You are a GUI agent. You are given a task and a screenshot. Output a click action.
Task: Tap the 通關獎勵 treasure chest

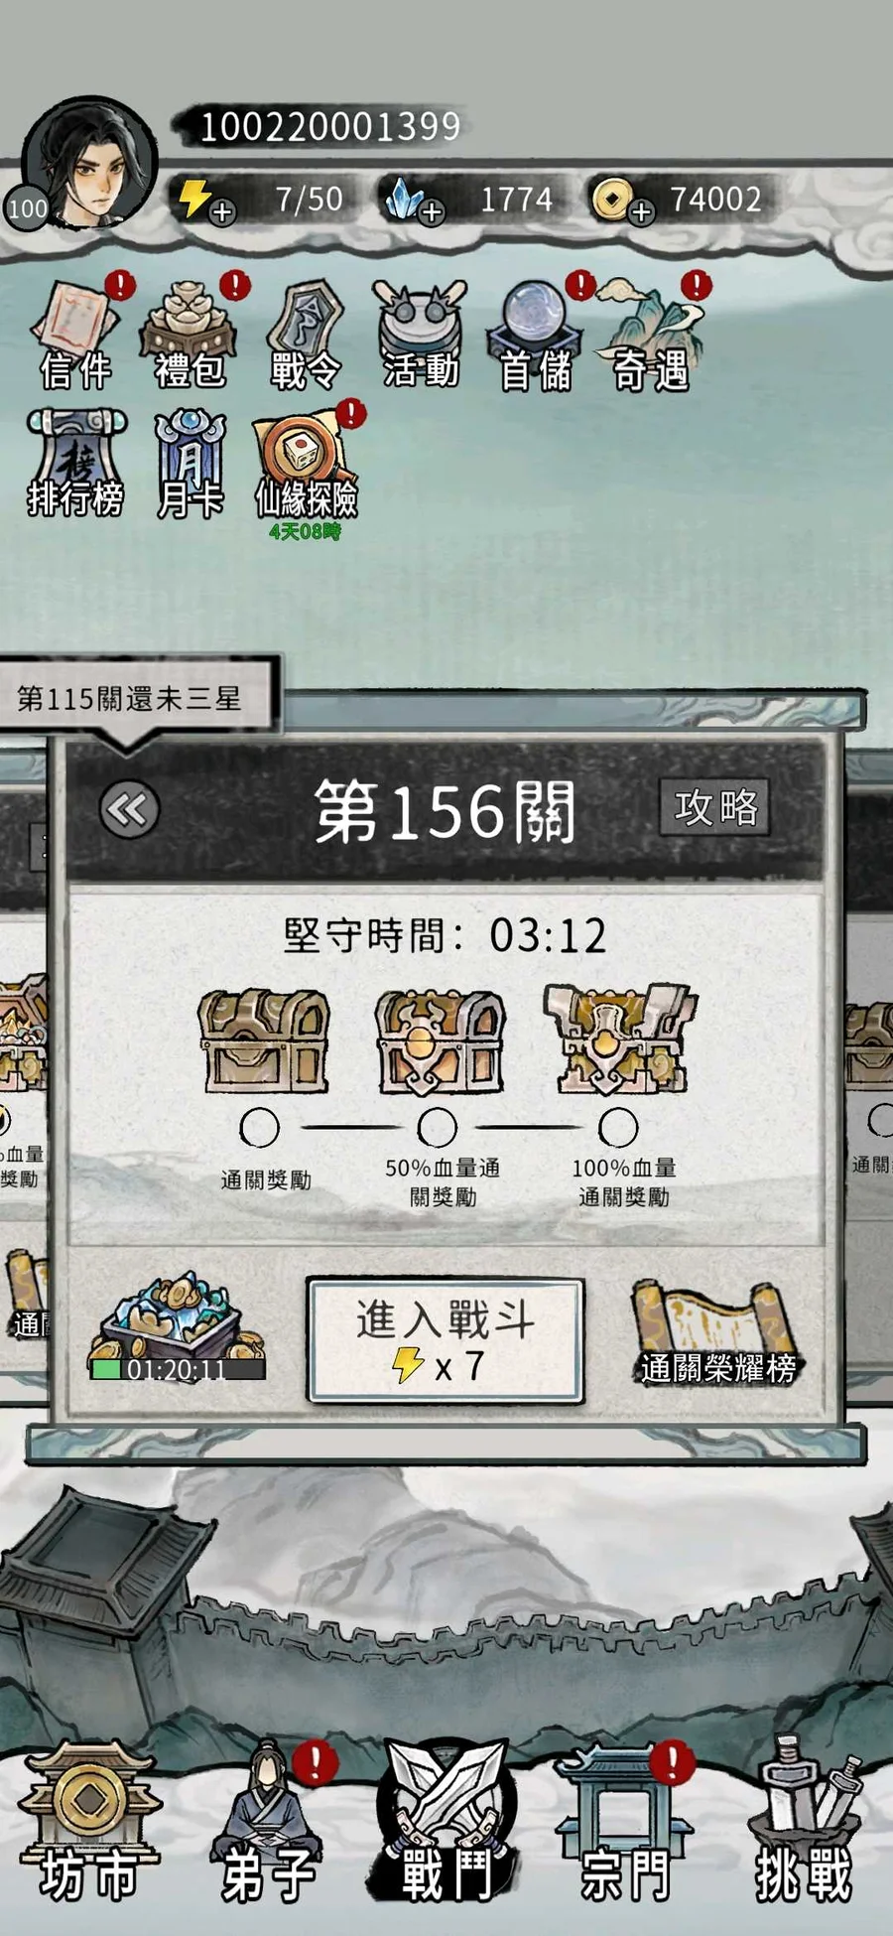pos(263,1040)
